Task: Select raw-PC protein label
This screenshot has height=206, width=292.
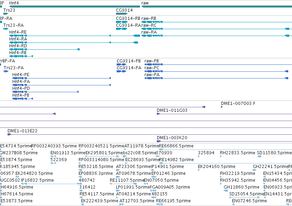Action: [152, 68]
